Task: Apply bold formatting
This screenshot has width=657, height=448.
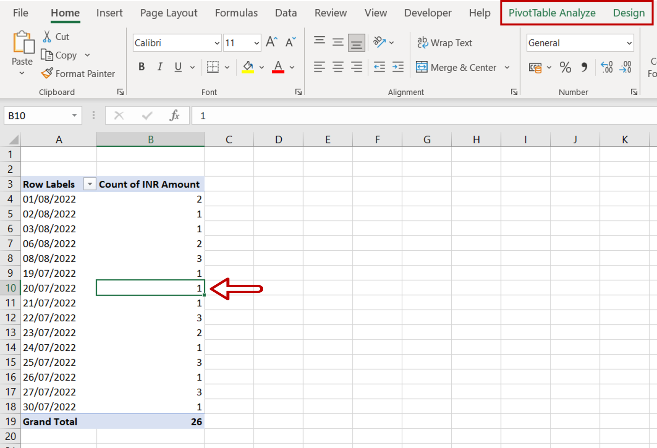Action: point(141,67)
